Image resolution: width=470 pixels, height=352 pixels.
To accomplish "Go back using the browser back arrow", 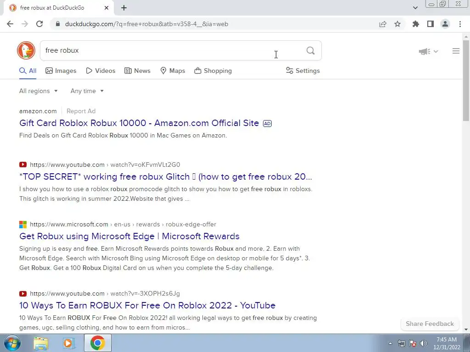I will click(10, 24).
